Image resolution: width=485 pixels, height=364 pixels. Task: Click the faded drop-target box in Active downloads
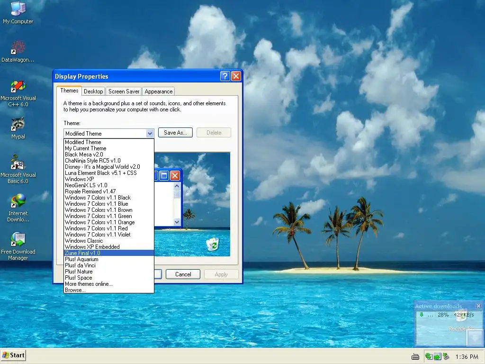(475, 337)
